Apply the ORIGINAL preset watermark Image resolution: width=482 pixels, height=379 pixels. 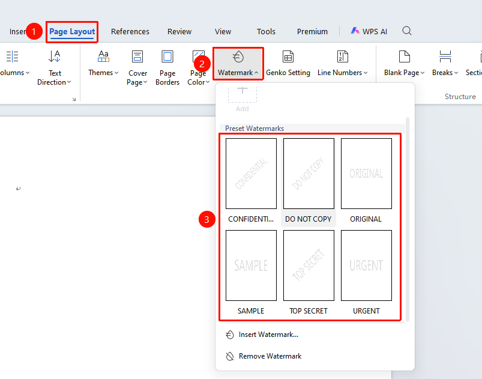point(366,181)
